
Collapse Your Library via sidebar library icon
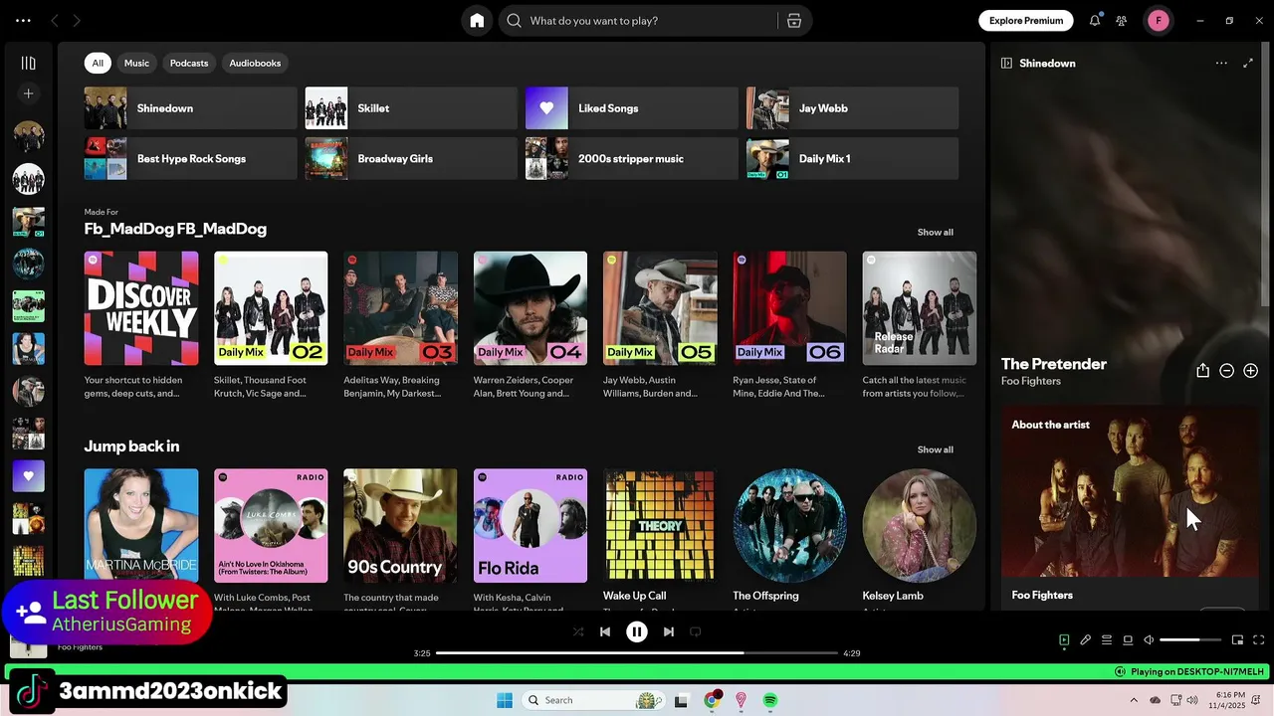pos(28,63)
